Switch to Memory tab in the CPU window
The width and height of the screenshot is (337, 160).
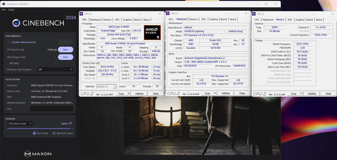(107, 20)
